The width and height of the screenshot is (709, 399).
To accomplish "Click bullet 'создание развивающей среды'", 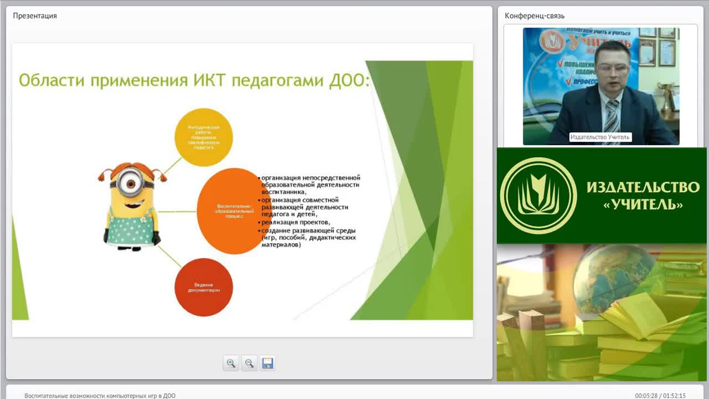I will coord(307,237).
